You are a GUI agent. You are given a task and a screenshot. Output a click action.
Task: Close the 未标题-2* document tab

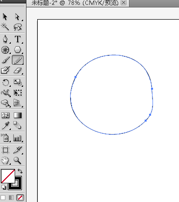[x=124, y=2]
